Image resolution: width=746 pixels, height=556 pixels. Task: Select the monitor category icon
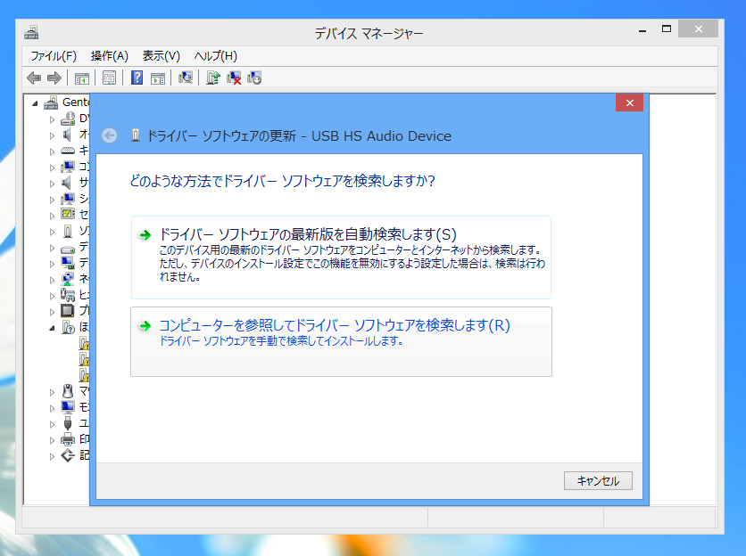[68, 407]
